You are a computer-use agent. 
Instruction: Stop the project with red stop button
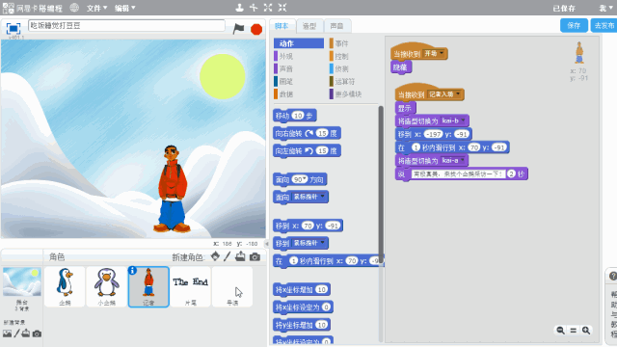pos(256,29)
